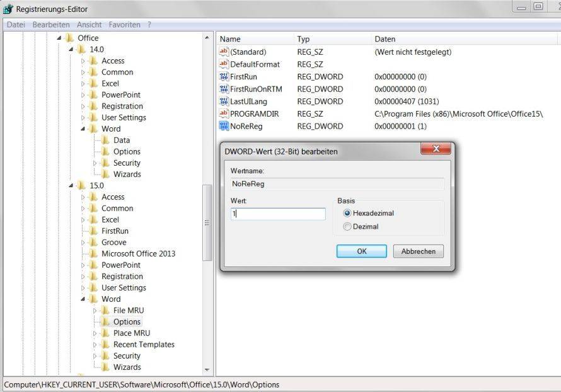Expand the Recent Templates node

point(95,345)
